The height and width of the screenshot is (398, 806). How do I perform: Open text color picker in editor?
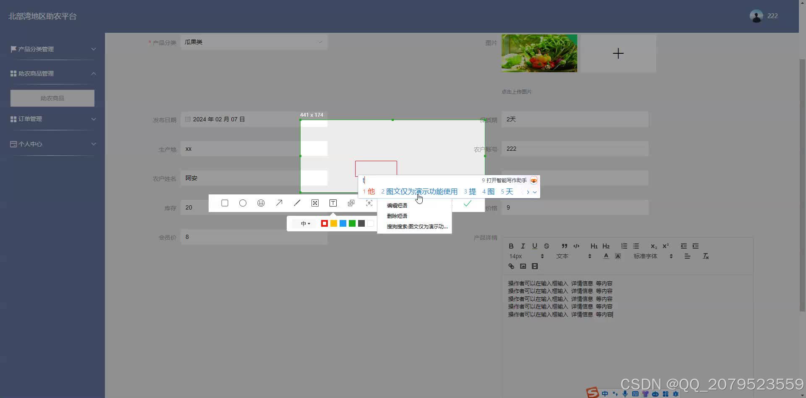click(x=606, y=256)
